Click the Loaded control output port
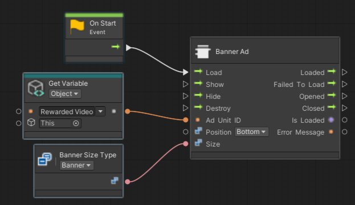The width and height of the screenshot is (355, 205). pyautogui.click(x=344, y=72)
